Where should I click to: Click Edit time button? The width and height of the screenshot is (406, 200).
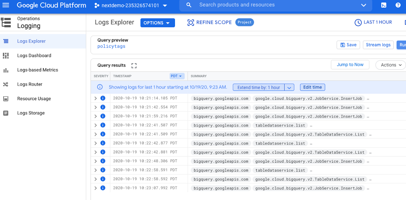click(x=313, y=87)
